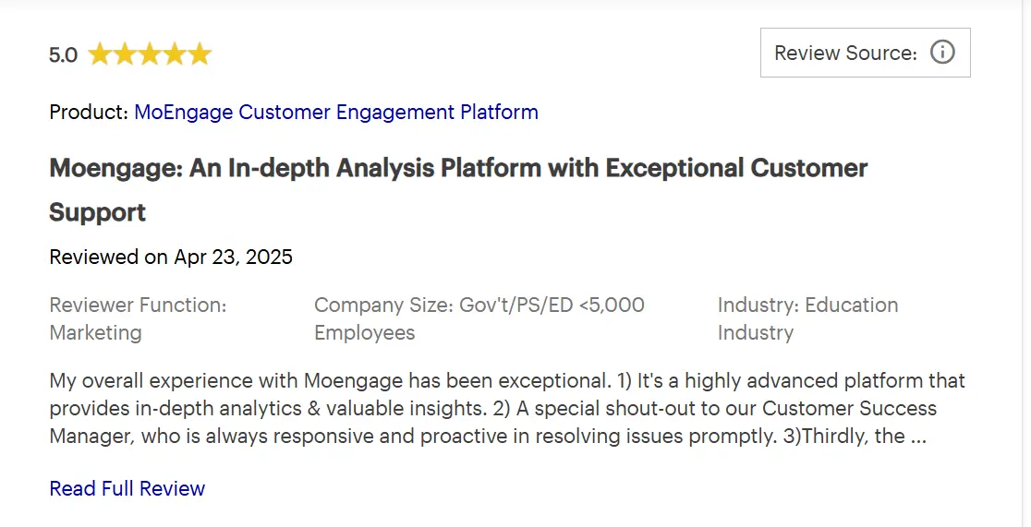Select the third gold rating star
This screenshot has height=527, width=1031.
click(x=150, y=54)
